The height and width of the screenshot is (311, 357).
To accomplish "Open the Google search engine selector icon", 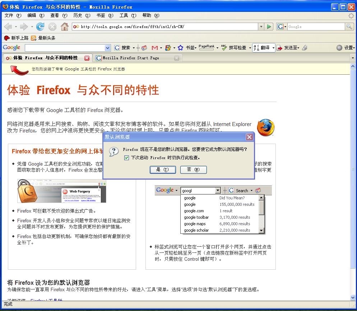I will (282, 27).
